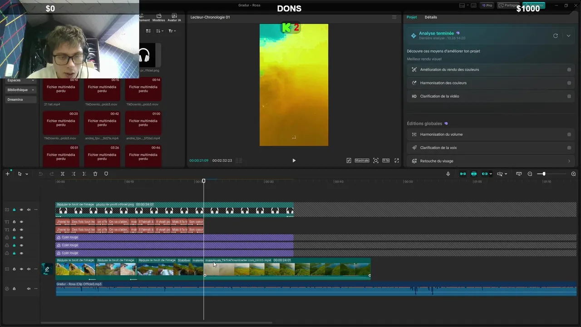The image size is (581, 327).
Task: Start voice recording with microphone icon
Action: click(448, 174)
